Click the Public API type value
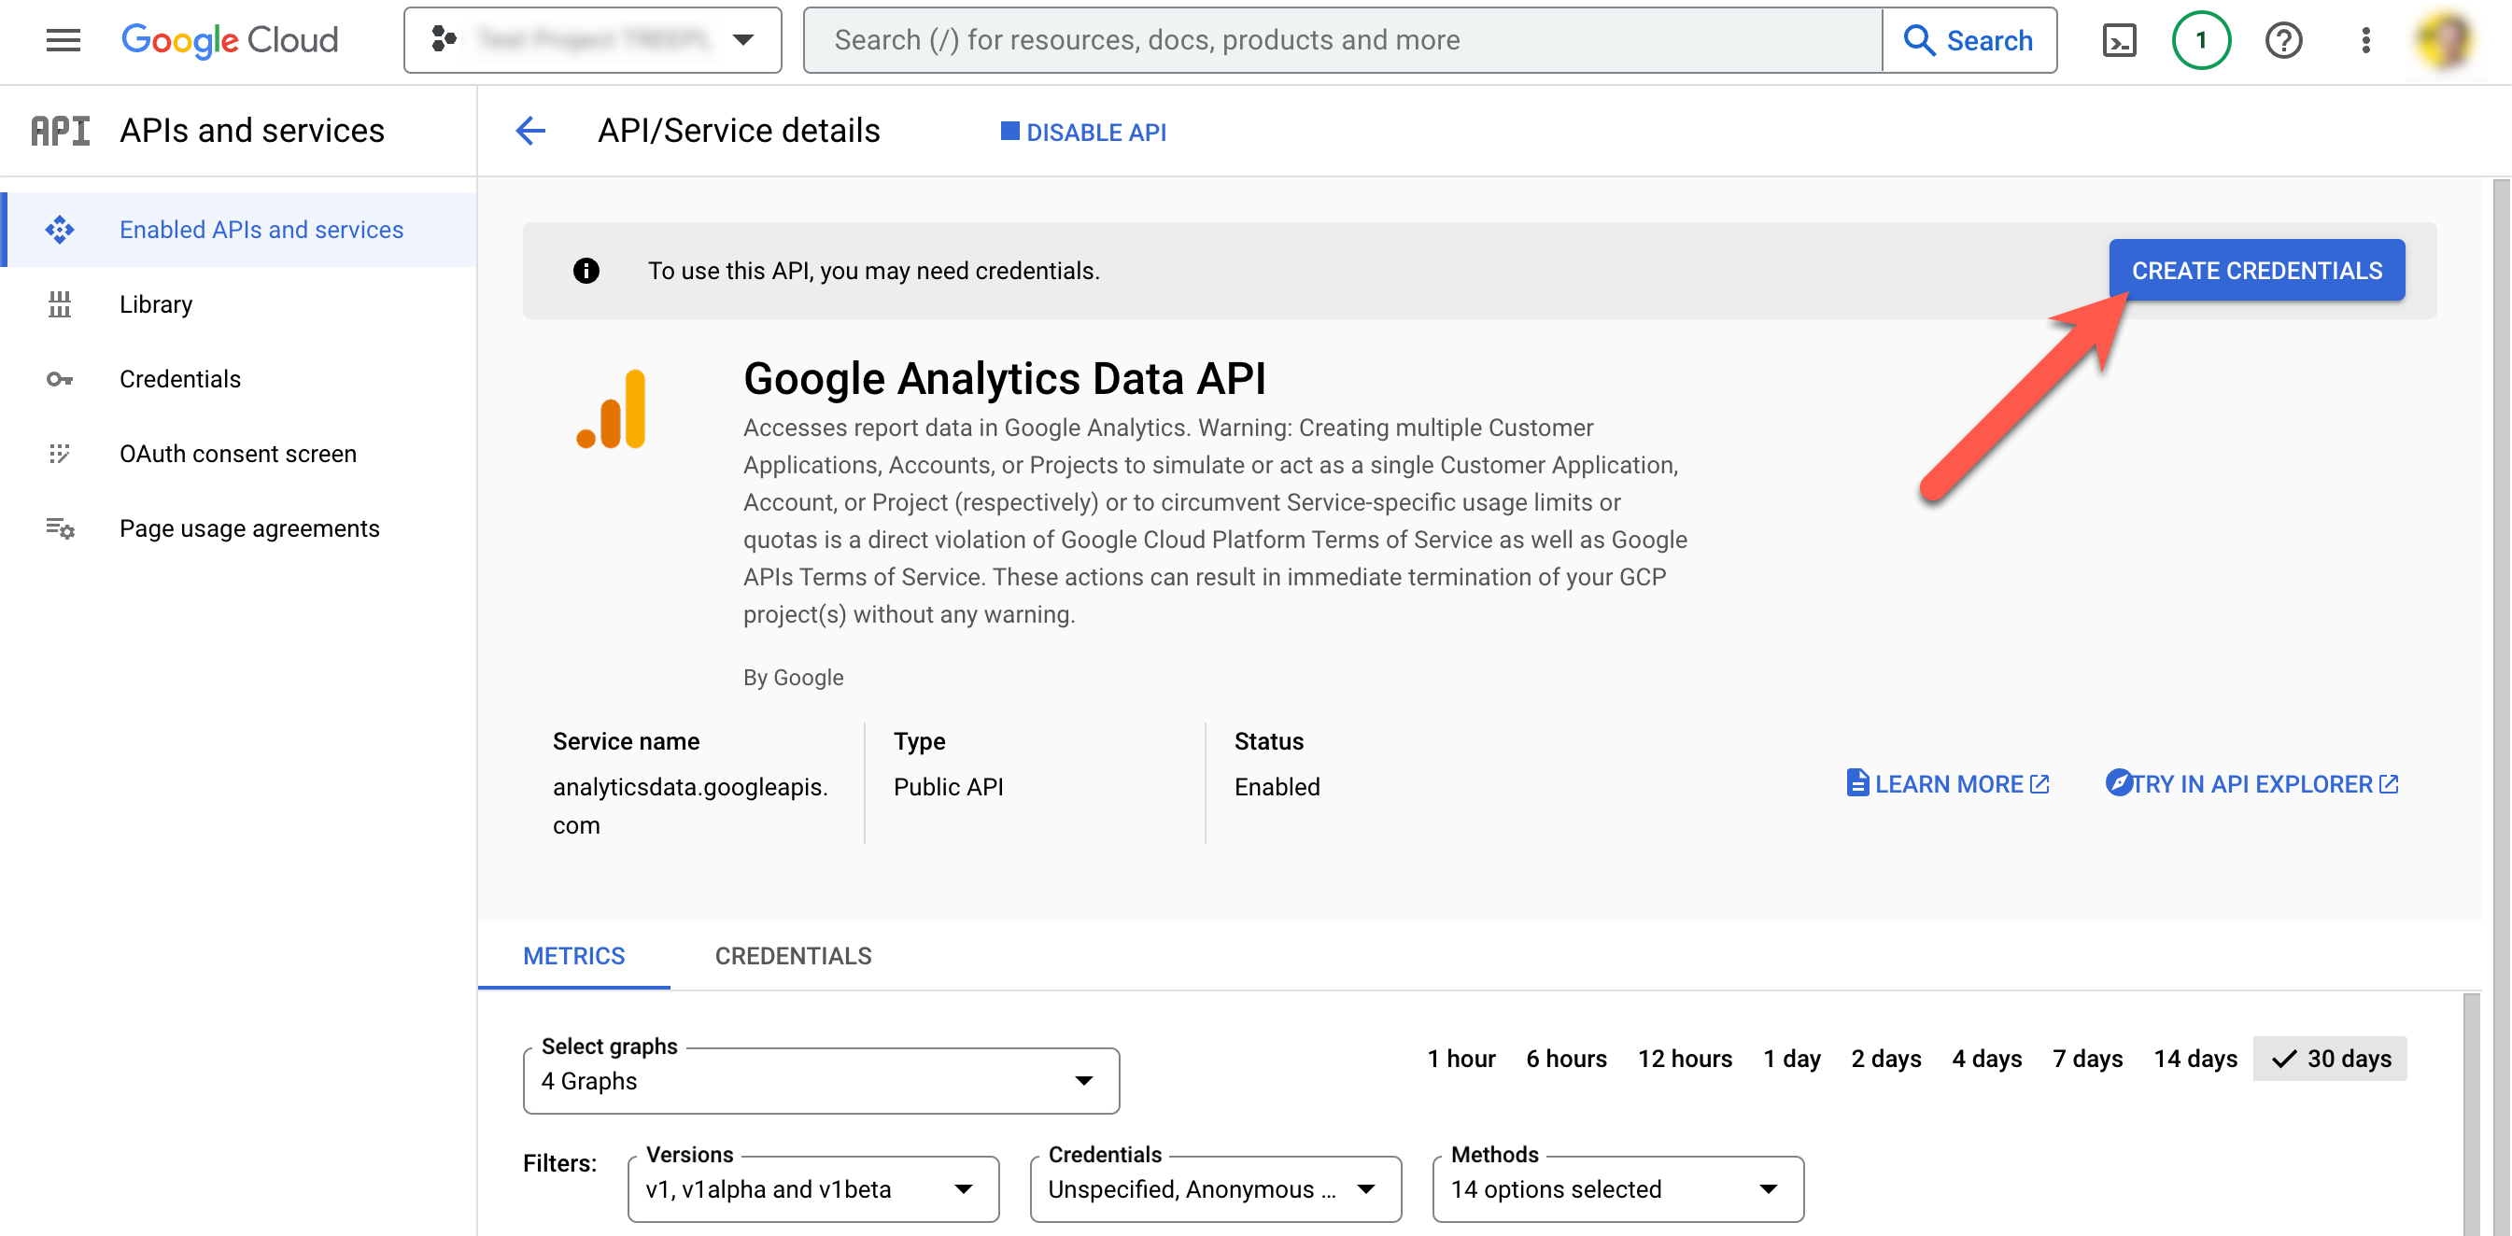The image size is (2512, 1236). [948, 787]
